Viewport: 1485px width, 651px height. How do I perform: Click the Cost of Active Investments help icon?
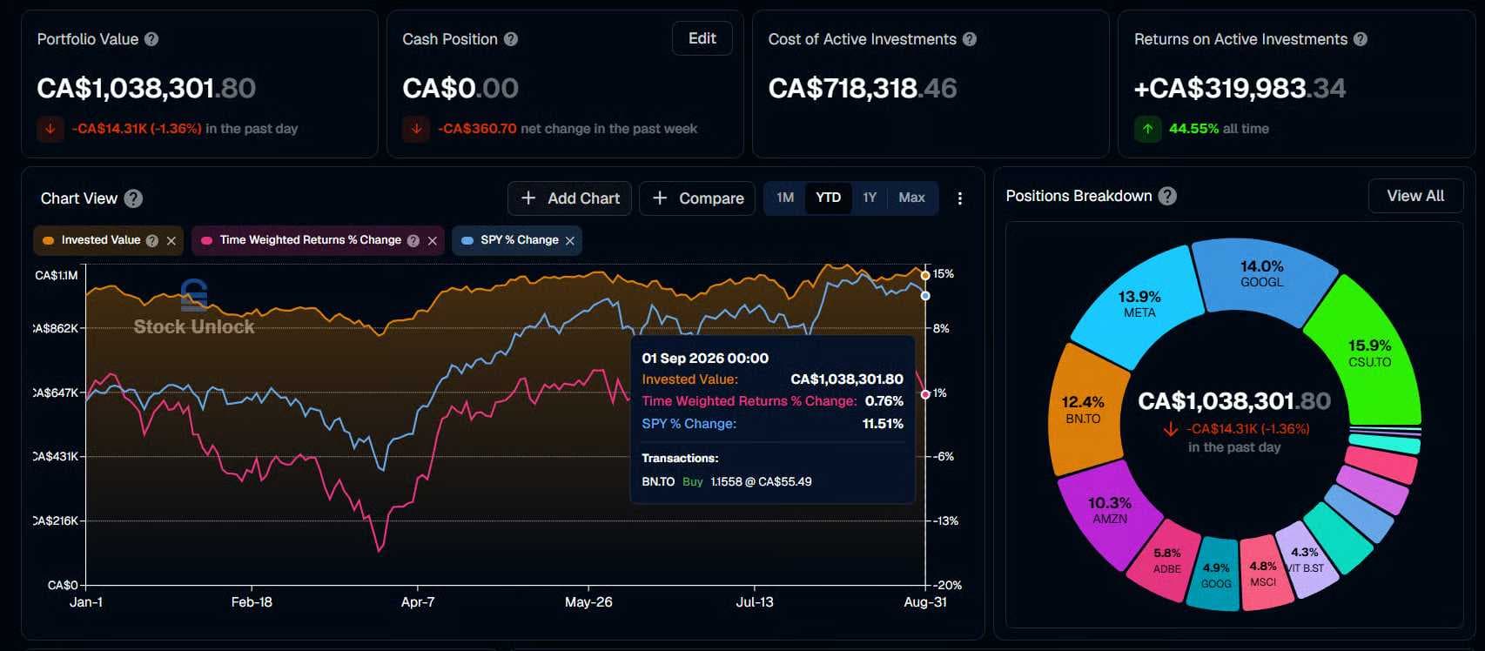[x=970, y=39]
